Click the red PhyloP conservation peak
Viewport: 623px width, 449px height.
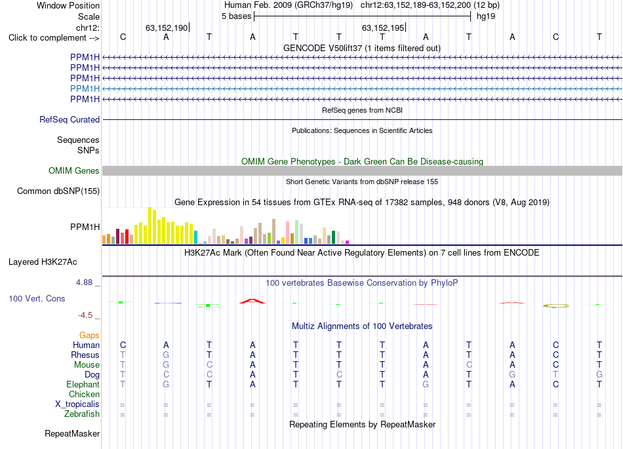click(x=252, y=302)
